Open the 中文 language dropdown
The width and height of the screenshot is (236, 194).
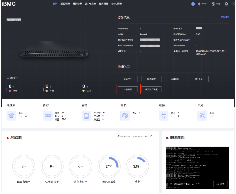point(217,4)
